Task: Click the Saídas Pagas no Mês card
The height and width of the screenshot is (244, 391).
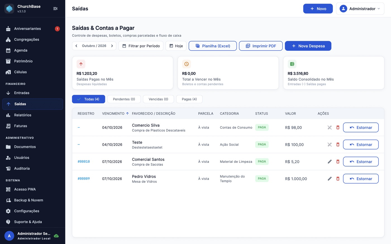Action: click(123, 73)
